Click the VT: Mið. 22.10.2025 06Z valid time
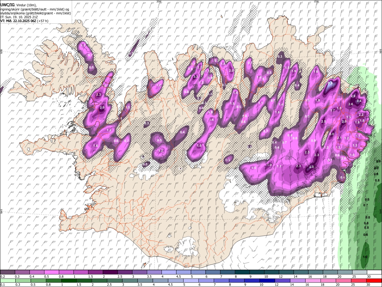Image resolution: width=382 pixels, height=287 pixels. point(18,21)
